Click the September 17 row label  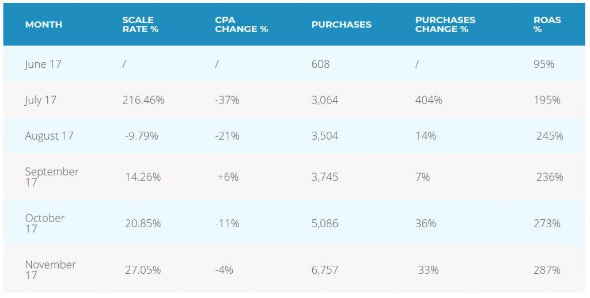pos(51,177)
